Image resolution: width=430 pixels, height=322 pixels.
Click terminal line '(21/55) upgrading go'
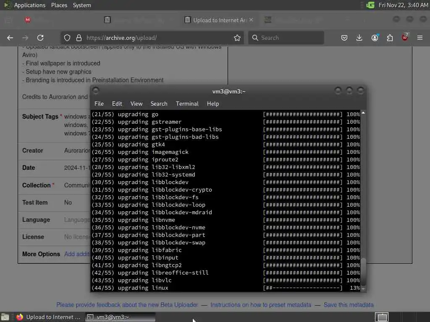(125, 114)
